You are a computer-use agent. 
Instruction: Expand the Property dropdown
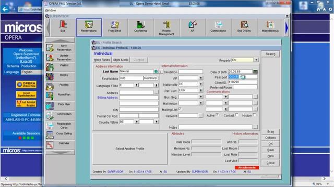[x=256, y=60]
